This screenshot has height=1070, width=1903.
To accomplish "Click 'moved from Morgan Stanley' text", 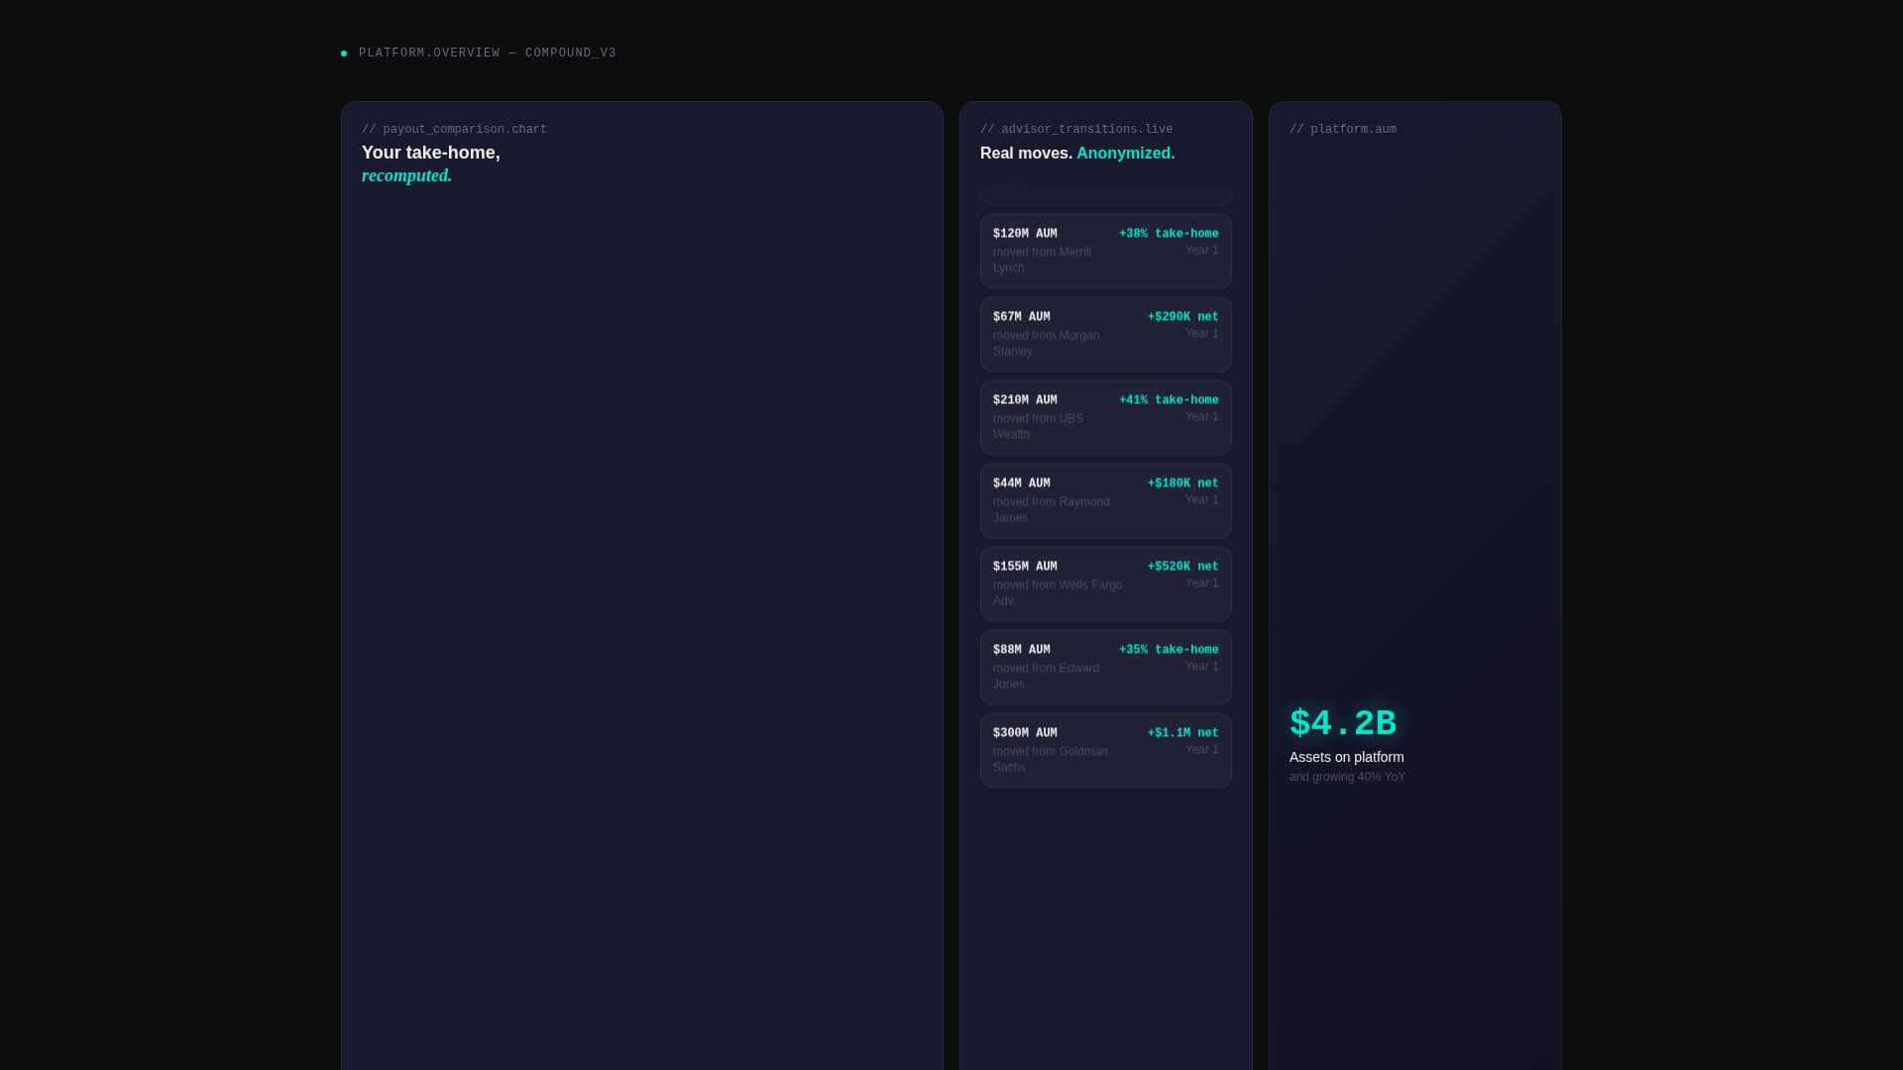I will 1047,343.
